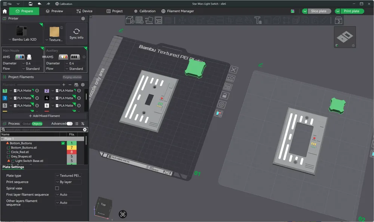
Task: Click the edit icon for filament 4
Action: 79,98
